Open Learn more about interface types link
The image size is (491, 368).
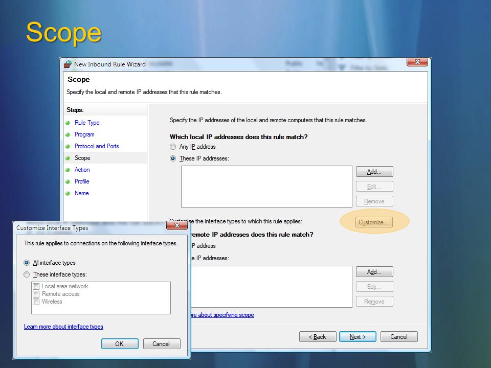tap(63, 327)
